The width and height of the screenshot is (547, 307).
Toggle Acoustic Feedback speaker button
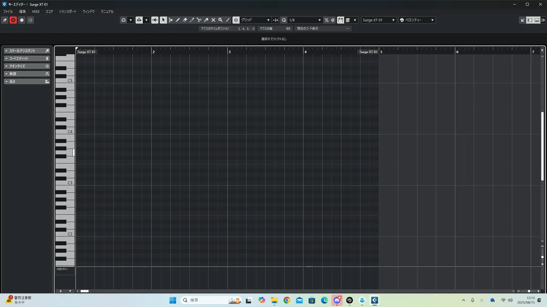155,20
